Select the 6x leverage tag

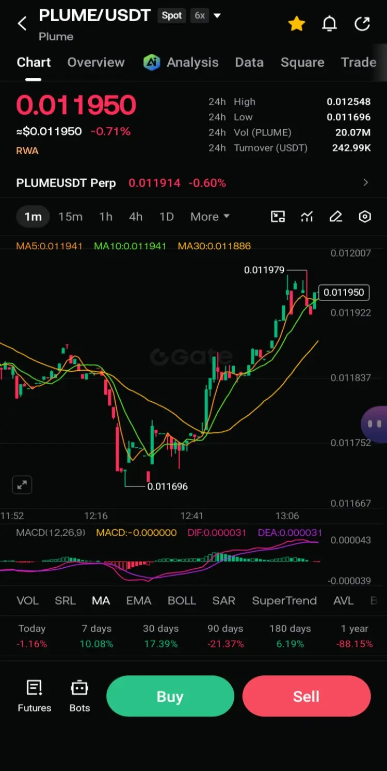[200, 16]
